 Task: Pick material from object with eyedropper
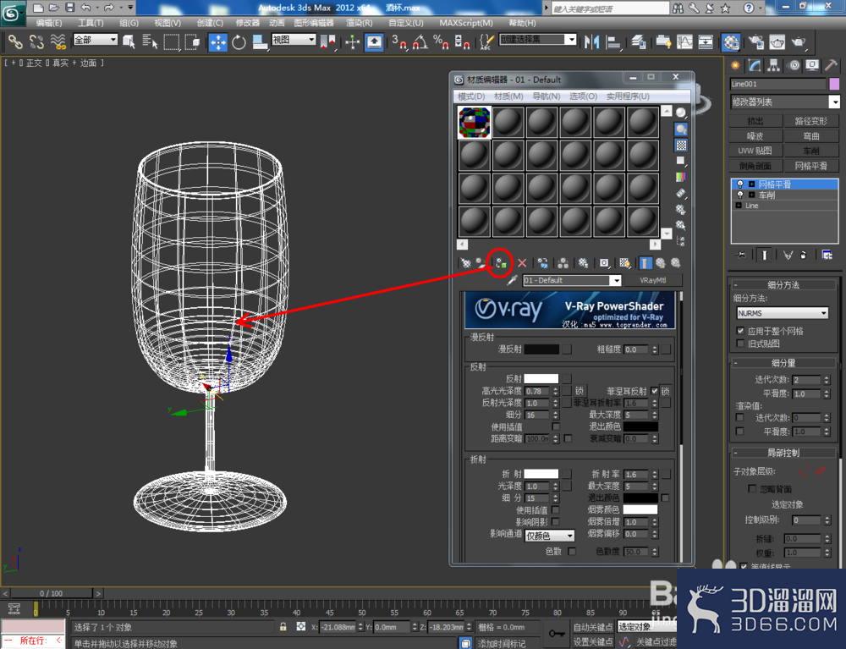coord(512,281)
